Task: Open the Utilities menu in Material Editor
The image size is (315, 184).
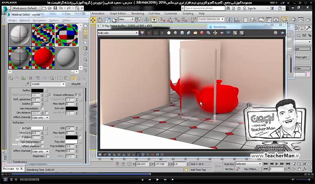Action: 67,20
